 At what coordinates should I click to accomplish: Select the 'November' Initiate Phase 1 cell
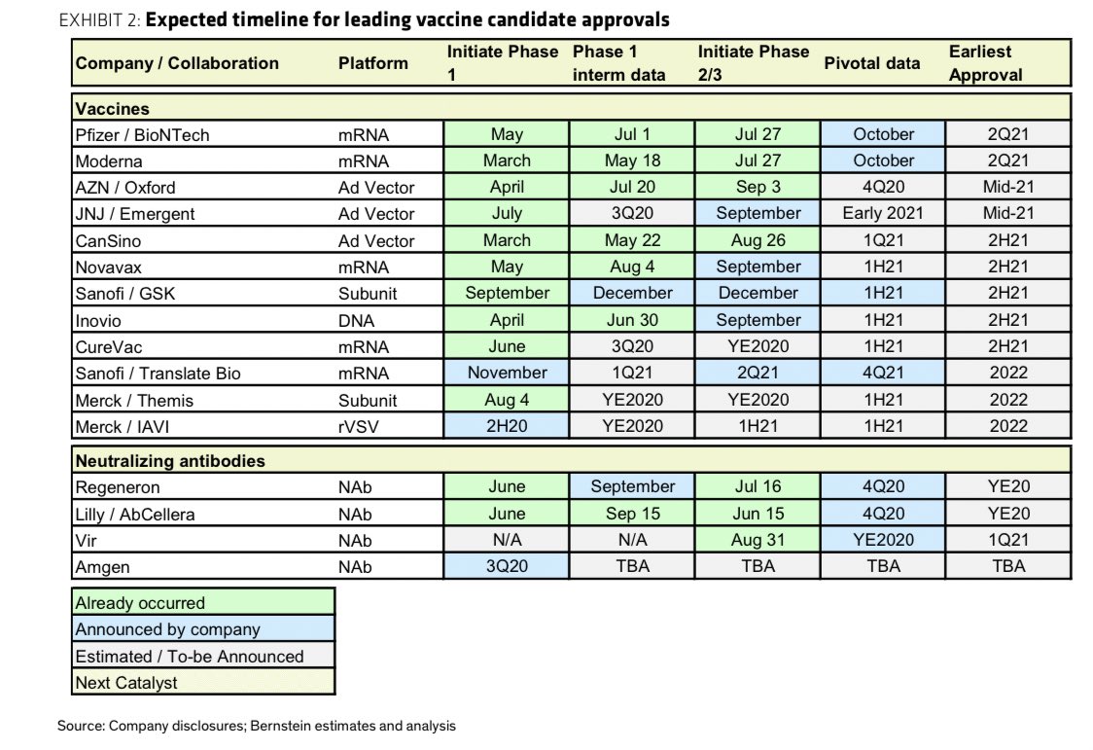coord(507,373)
